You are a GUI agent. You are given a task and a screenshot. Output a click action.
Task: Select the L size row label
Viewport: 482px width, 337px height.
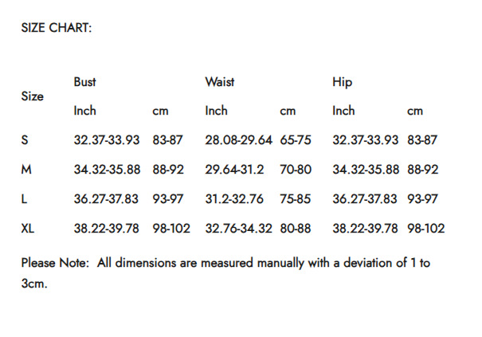coord(25,199)
